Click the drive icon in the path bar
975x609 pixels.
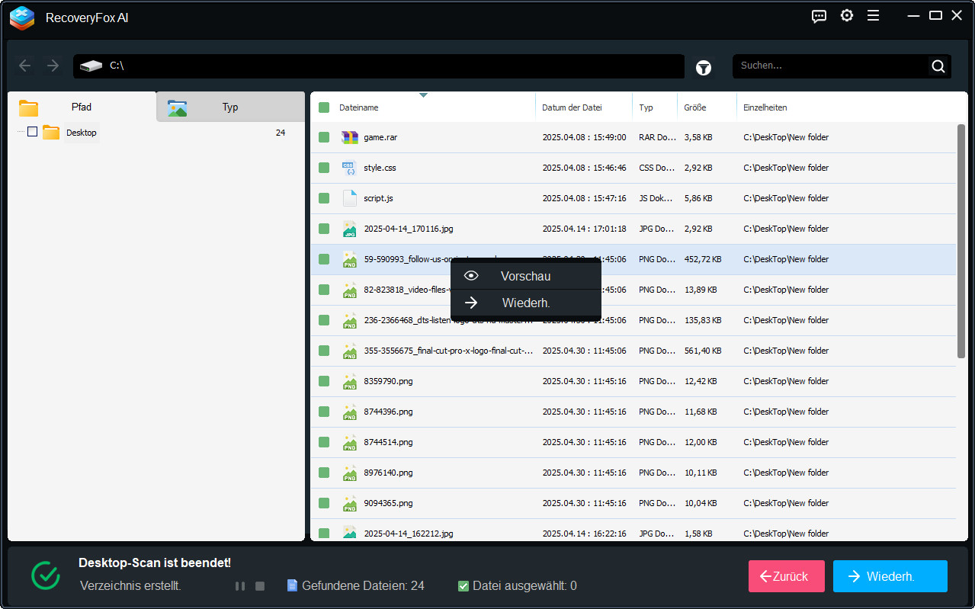click(91, 66)
